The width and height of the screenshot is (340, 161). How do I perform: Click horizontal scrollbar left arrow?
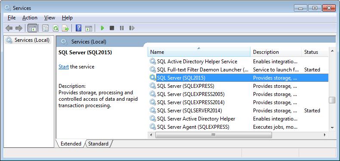click(151, 135)
